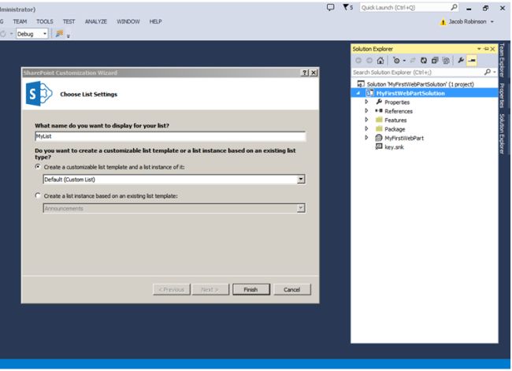Viewport: 512px width, 371px height.
Task: Toggle Preview Selected Items highlighted button
Action: pos(472,61)
